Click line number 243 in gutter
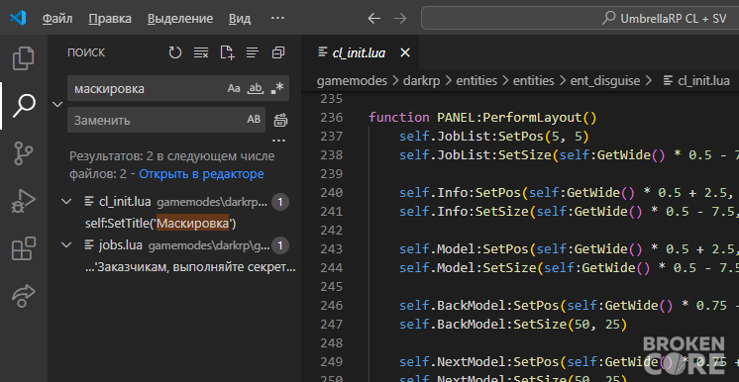The height and width of the screenshot is (382, 739). (x=331, y=248)
